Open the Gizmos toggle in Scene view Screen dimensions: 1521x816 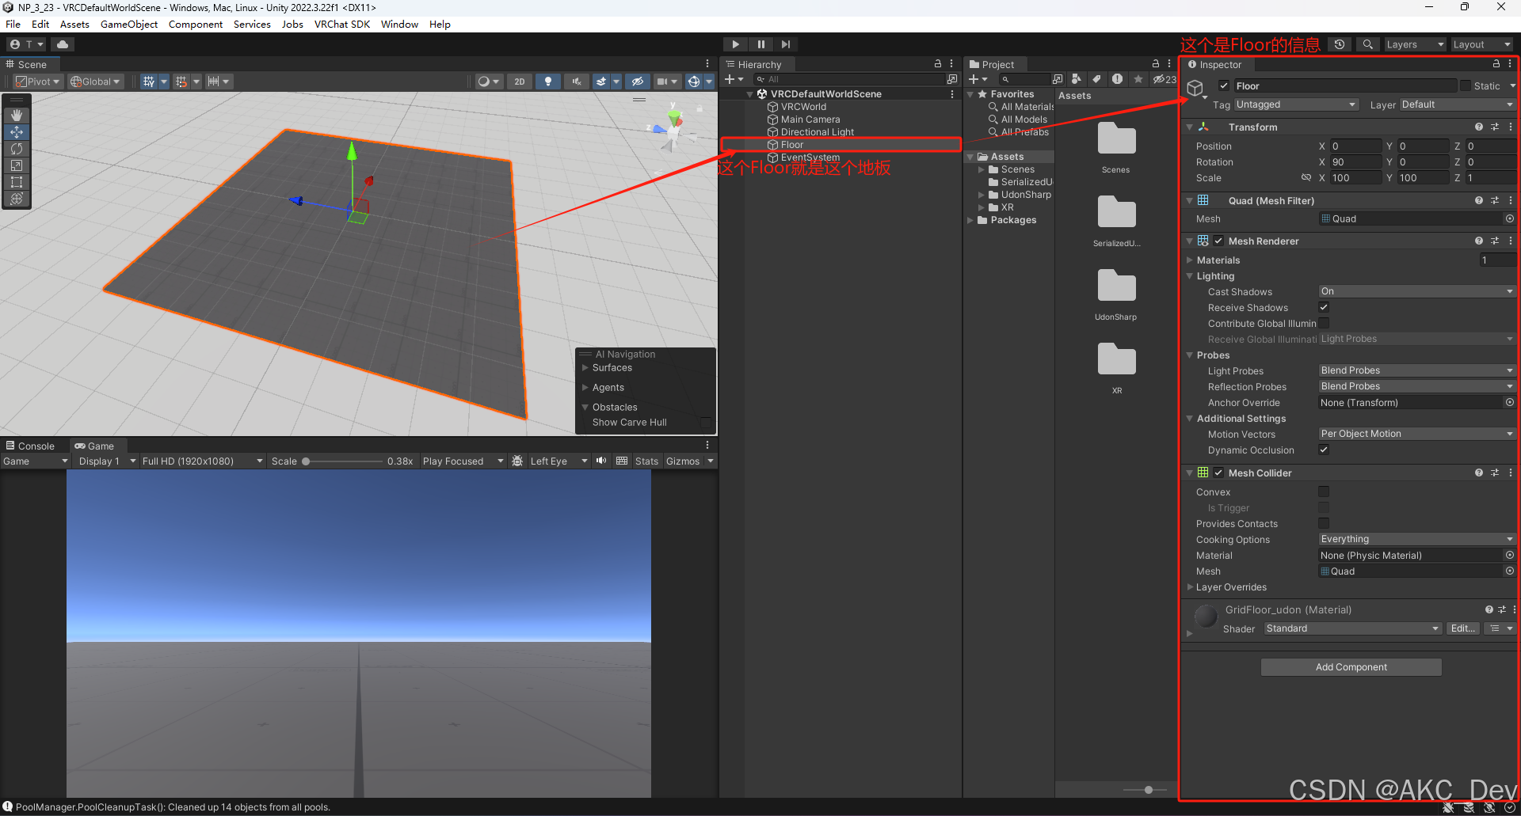tap(694, 82)
